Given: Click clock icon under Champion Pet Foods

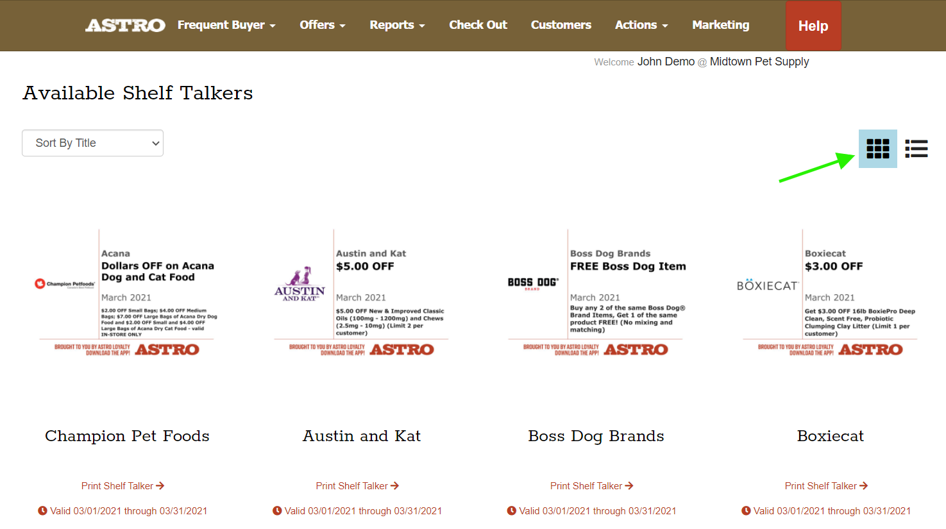Looking at the screenshot, I should [x=42, y=511].
